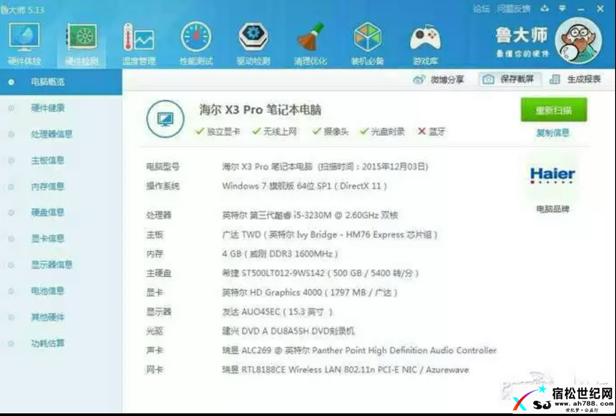Click the report icon beside 生成报表
This screenshot has height=416, width=616.
[554, 80]
